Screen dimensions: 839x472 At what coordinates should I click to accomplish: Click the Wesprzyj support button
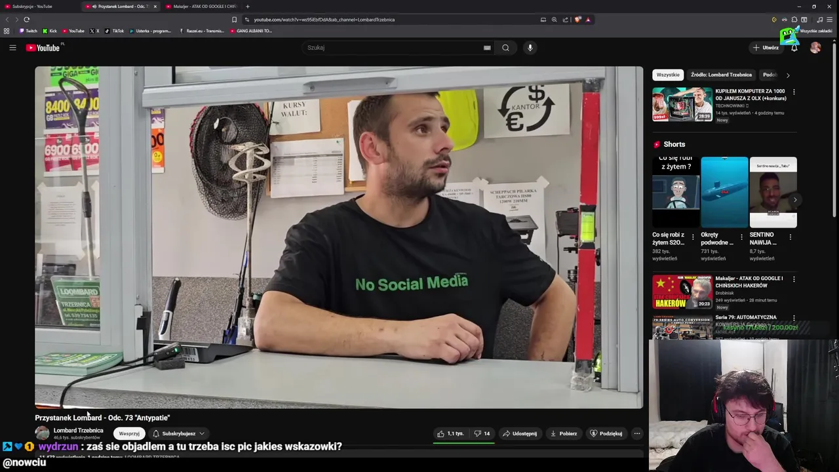click(x=129, y=433)
